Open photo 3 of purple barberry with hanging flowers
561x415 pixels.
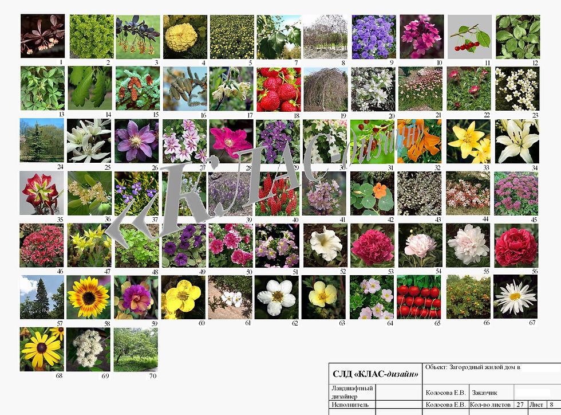[x=138, y=37]
